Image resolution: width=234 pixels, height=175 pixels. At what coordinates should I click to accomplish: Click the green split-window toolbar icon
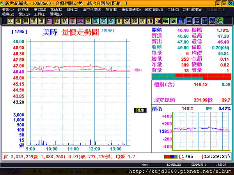(165, 21)
